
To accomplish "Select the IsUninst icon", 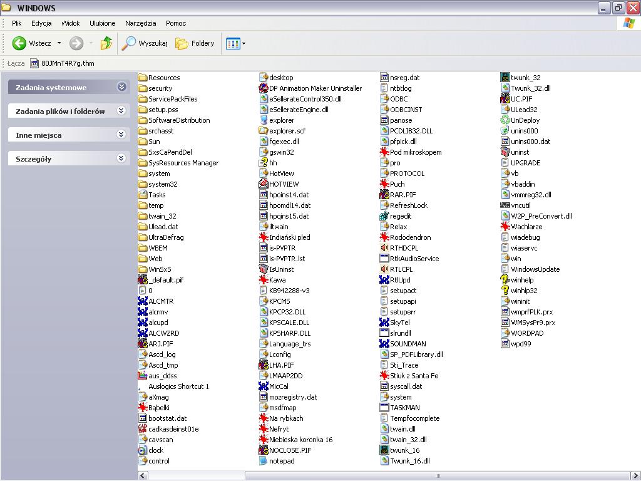I will [264, 269].
